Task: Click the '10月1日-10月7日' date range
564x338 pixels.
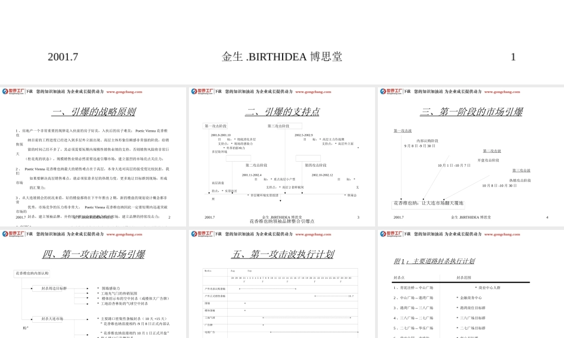Action: tap(454, 166)
